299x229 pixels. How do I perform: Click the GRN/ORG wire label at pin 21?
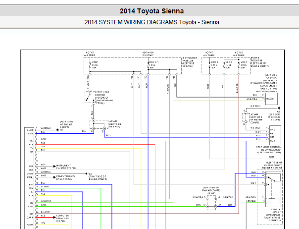click(46, 201)
